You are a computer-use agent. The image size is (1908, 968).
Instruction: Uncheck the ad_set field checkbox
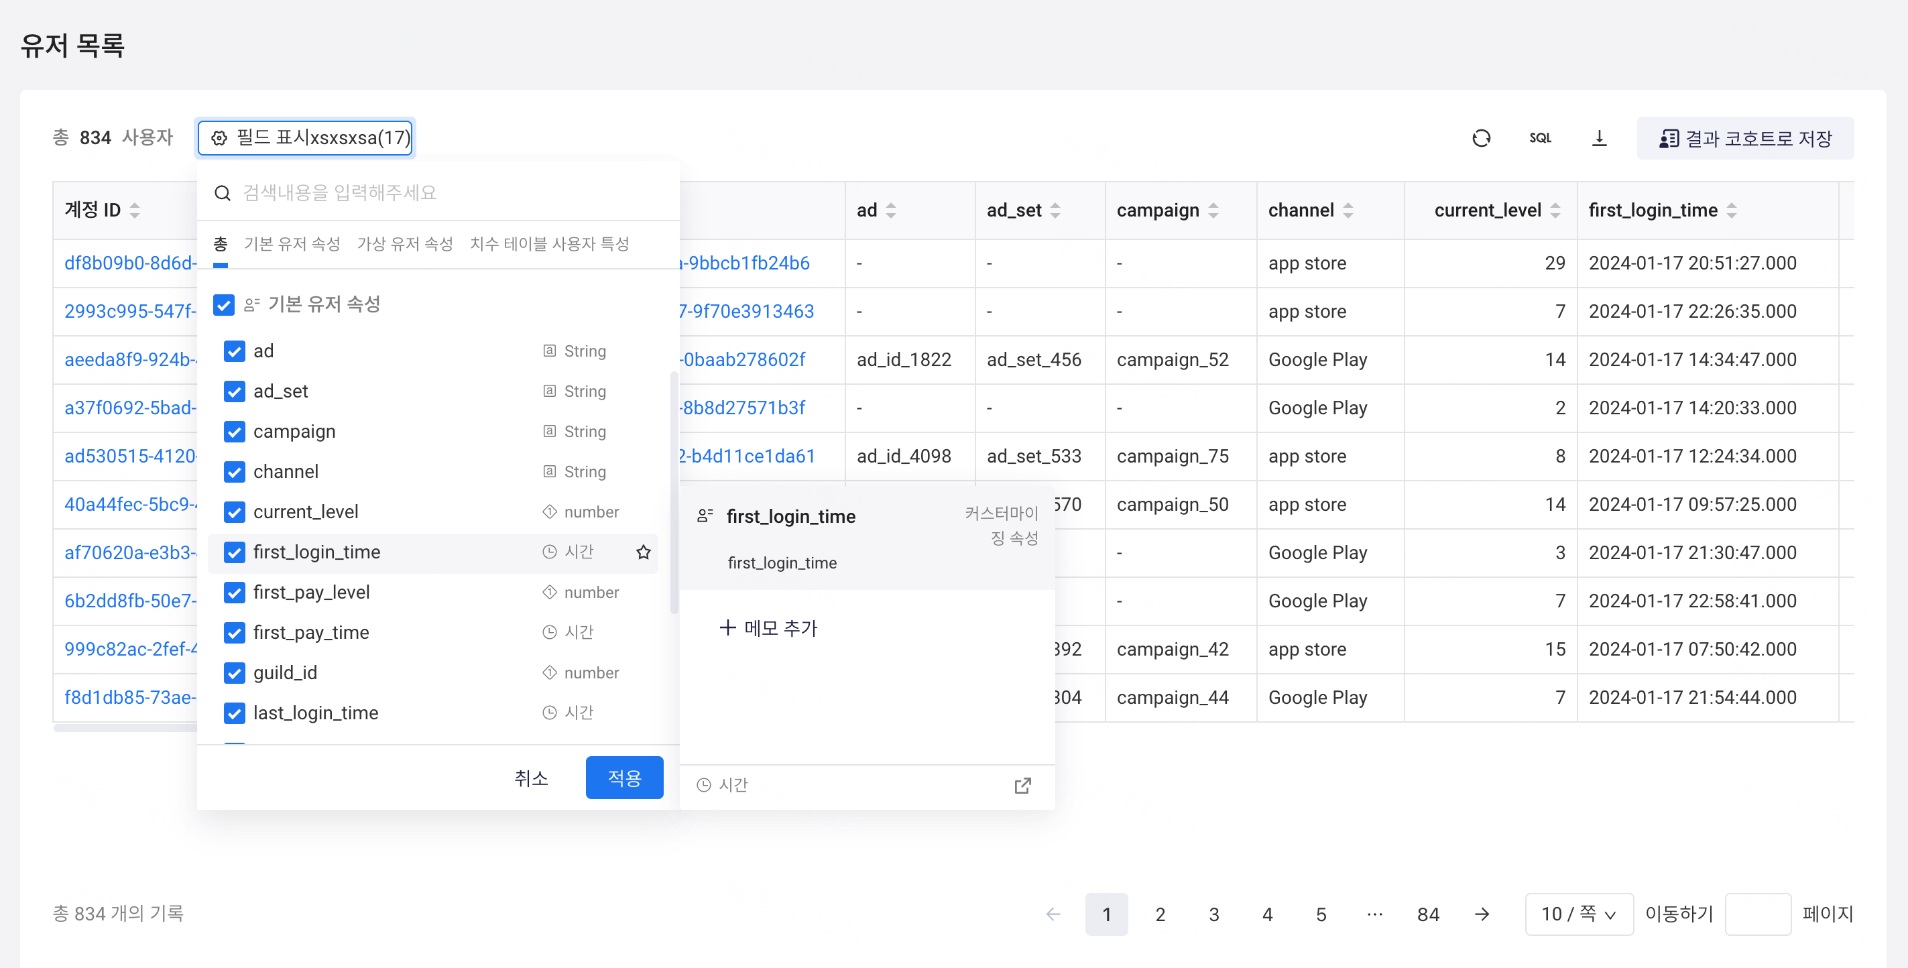[x=234, y=391]
